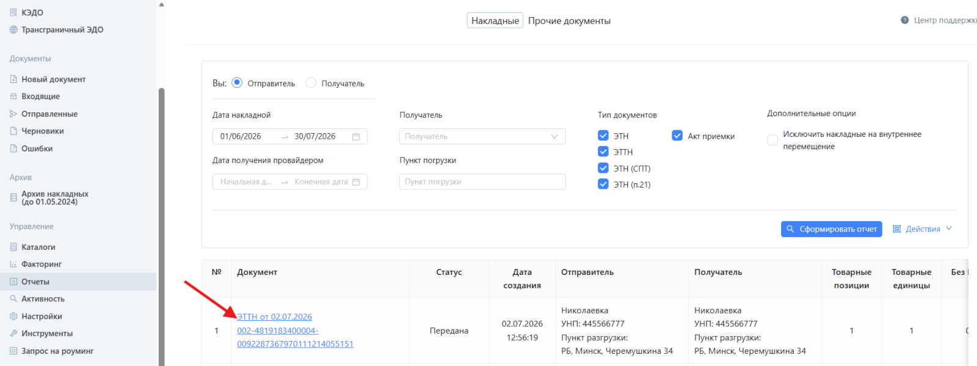Screen dimensions: 977x366
Task: Enable Исключить накладные на внутреннее перемещение checkbox
Action: 772,140
